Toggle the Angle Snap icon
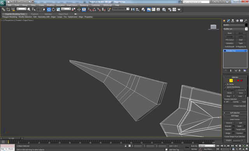249x151 pixels. click(x=94, y=9)
